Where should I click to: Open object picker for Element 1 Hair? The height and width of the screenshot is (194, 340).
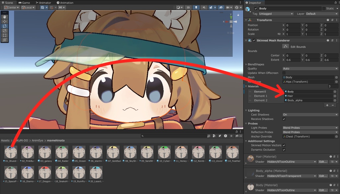coord(335,96)
